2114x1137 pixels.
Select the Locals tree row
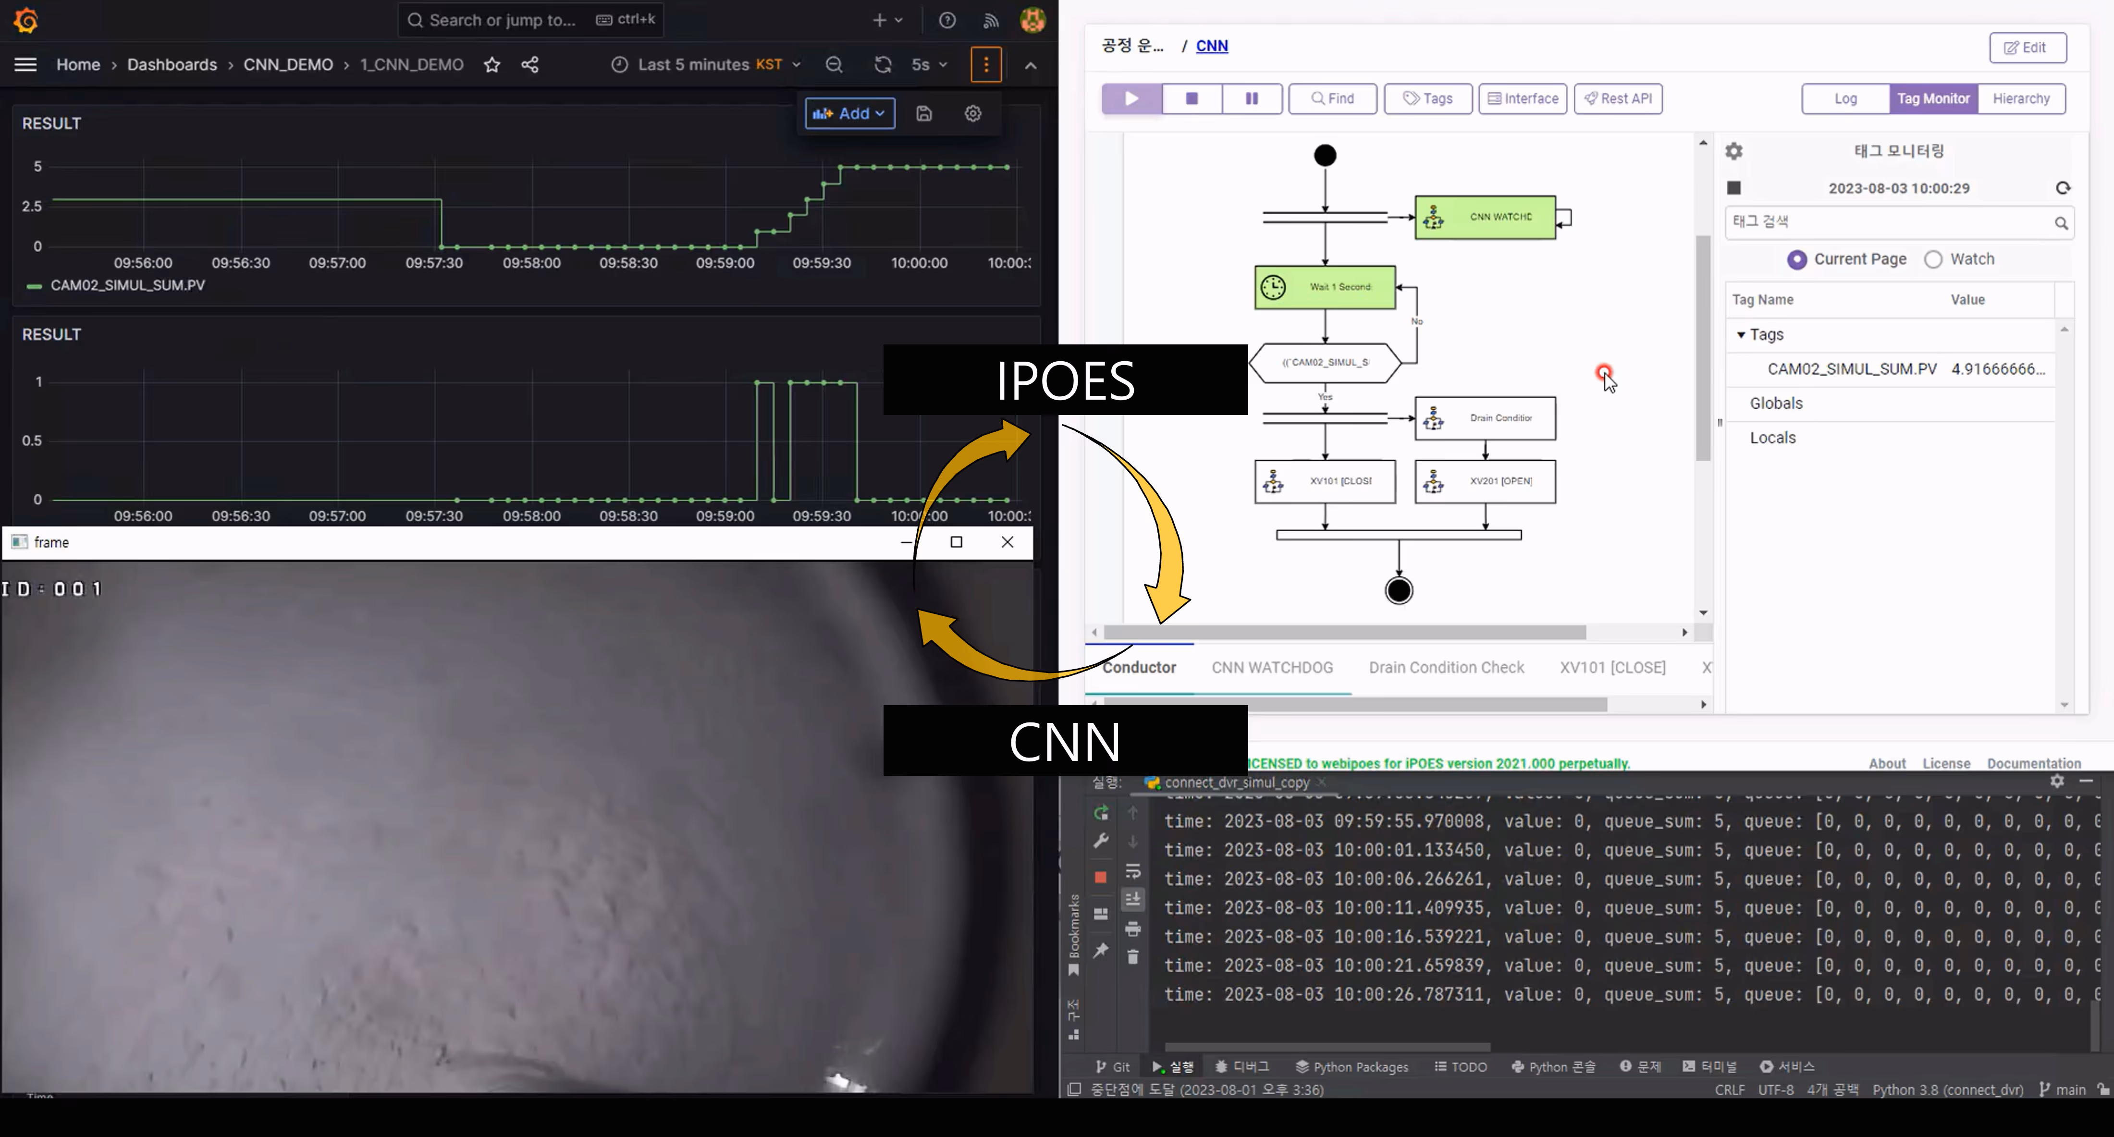pos(1890,437)
